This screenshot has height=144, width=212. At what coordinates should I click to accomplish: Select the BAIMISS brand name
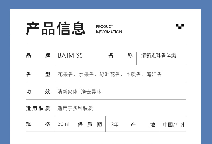70,55
